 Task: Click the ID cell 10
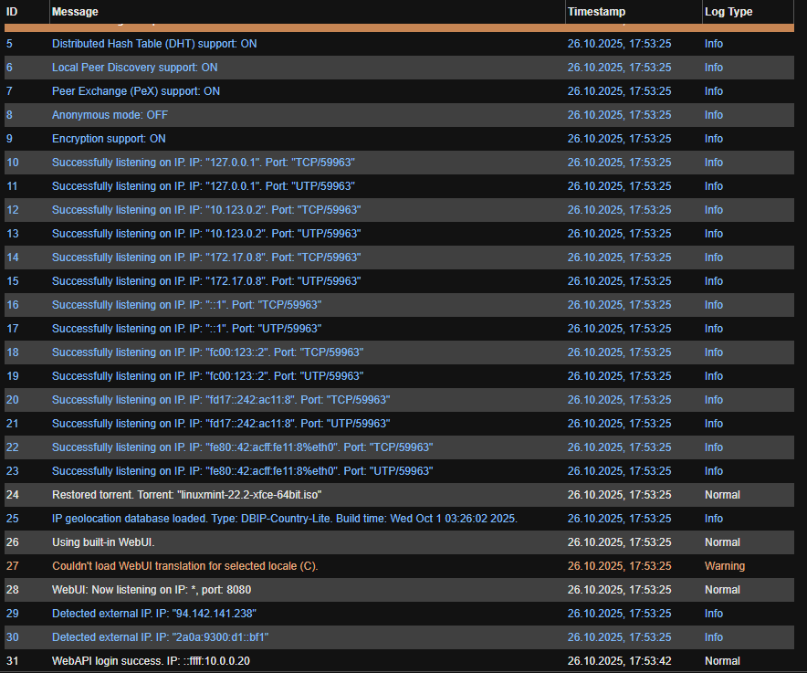point(13,163)
